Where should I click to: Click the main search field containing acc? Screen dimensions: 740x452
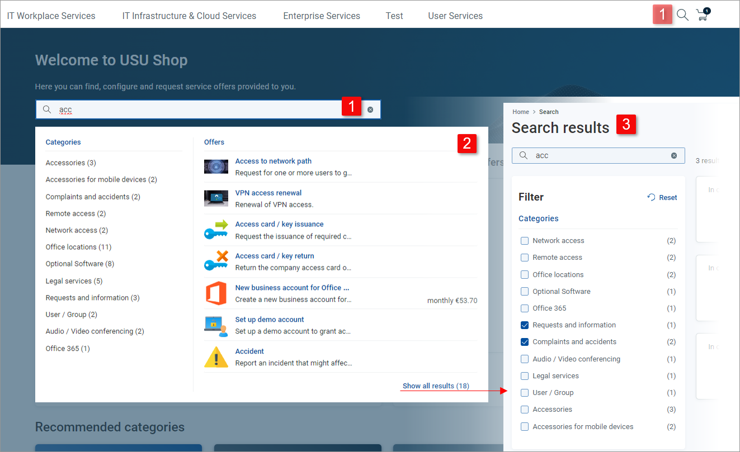[x=196, y=110]
